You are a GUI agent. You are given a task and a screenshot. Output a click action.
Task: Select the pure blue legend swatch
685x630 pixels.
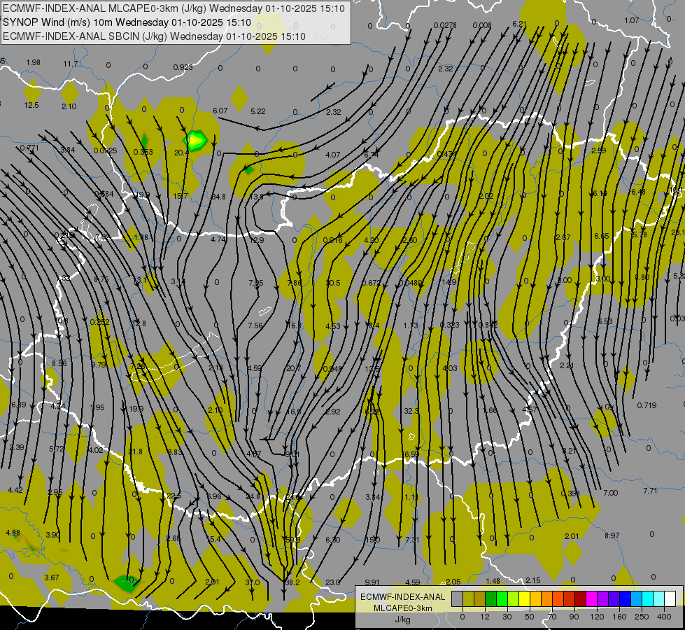[x=625, y=599]
